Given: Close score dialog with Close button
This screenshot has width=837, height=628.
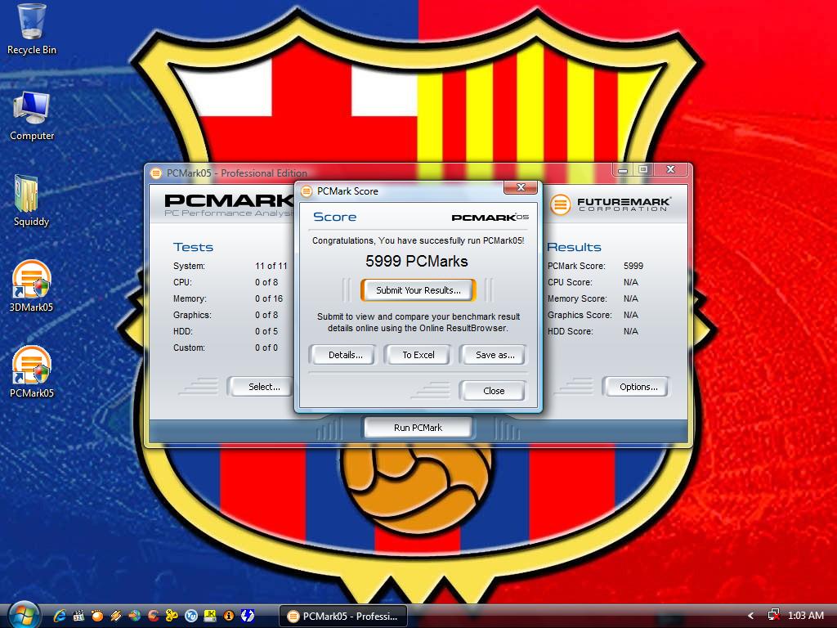Looking at the screenshot, I should [493, 390].
